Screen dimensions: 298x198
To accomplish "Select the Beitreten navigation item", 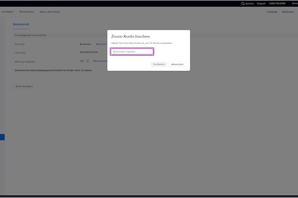I will [288, 11].
